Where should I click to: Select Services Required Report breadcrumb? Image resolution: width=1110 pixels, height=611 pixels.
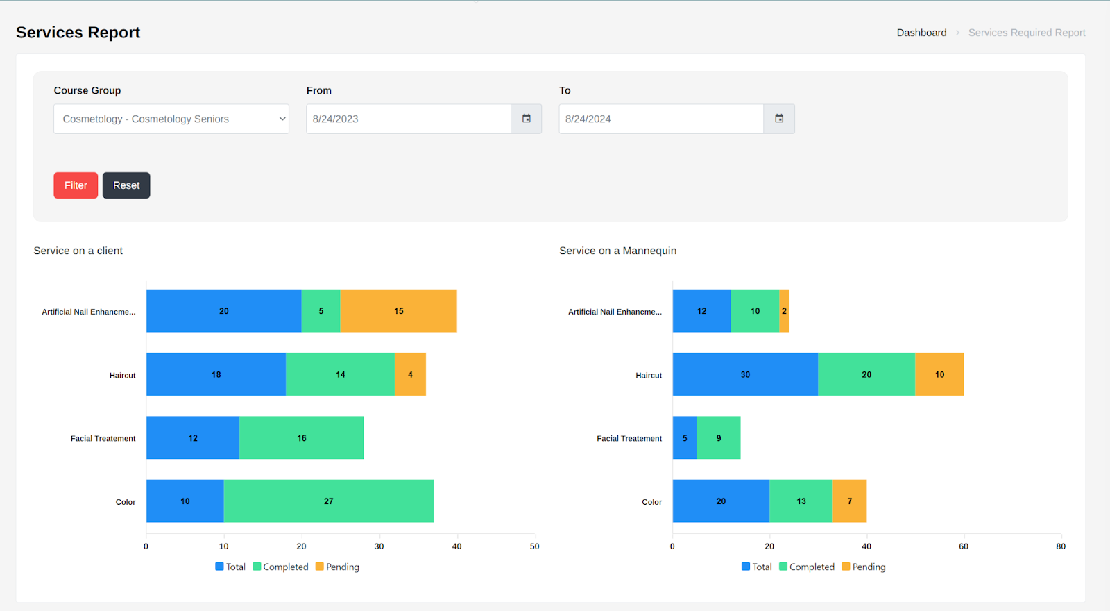(1027, 33)
